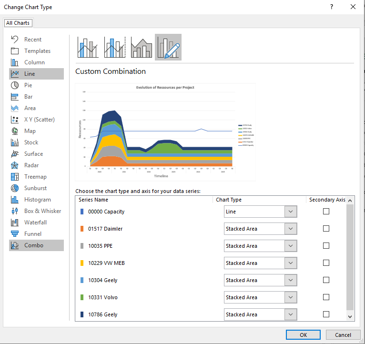Click the Cancel button
365x344 pixels.
343,334
